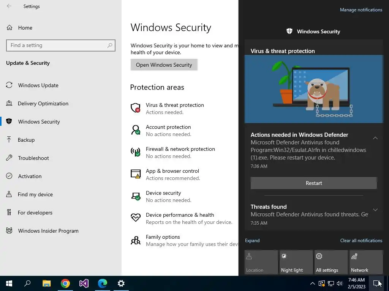Open Device security text

163,193
